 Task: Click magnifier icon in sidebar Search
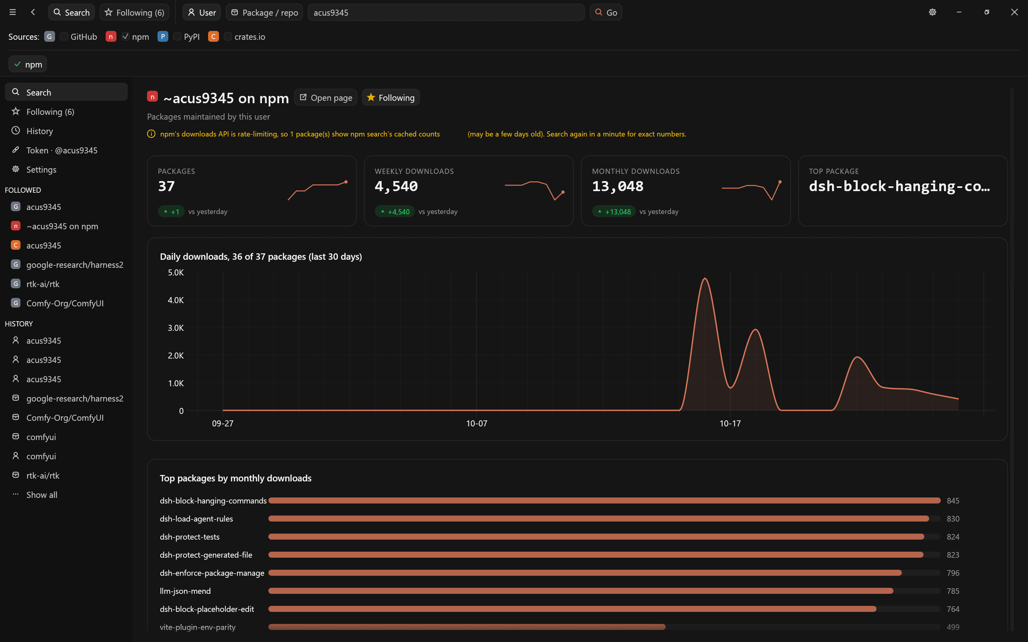(x=16, y=92)
